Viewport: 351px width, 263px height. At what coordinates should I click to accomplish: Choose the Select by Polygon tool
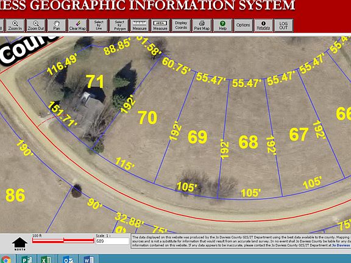tap(119, 26)
